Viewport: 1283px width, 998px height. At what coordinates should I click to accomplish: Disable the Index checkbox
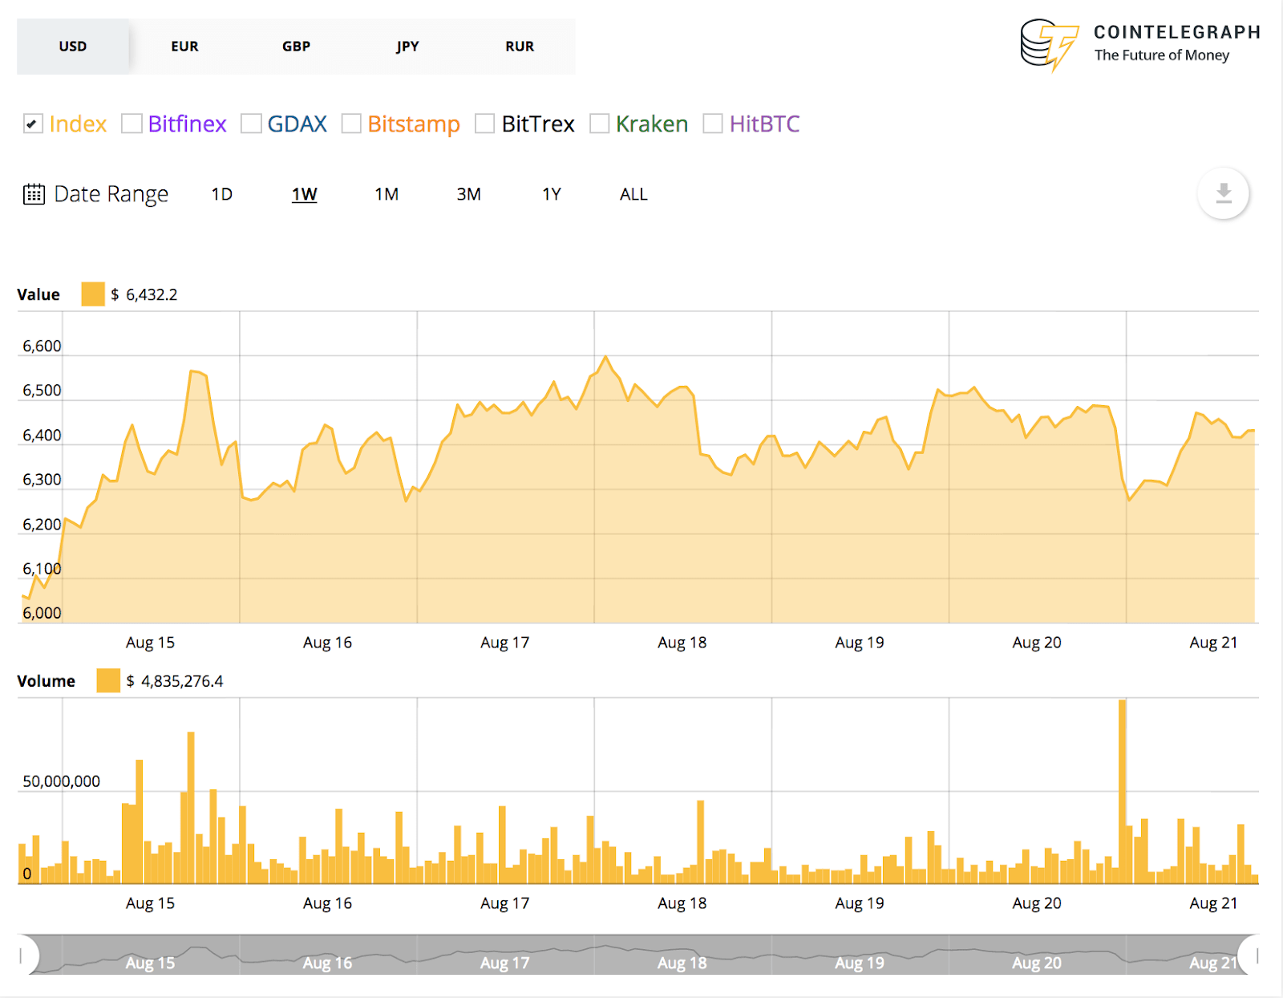click(33, 124)
